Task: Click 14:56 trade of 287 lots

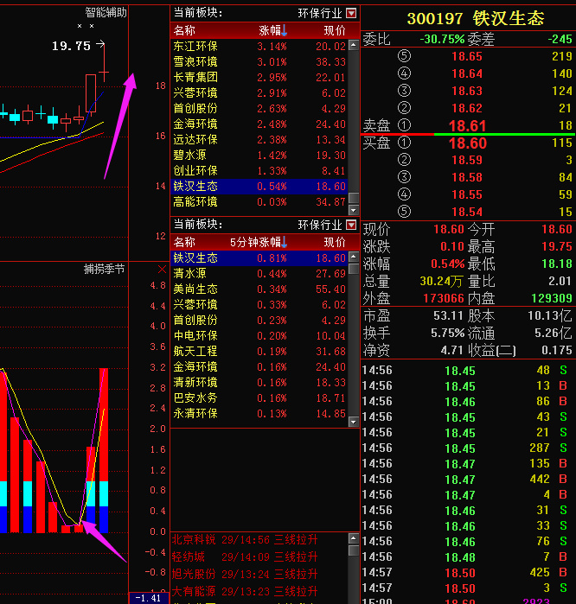Action: coord(467,448)
